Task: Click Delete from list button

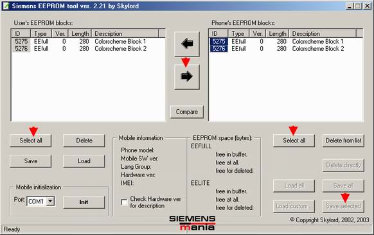Action: [343, 141]
